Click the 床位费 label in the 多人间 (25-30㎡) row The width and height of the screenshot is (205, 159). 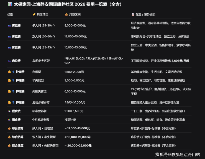(16, 25)
